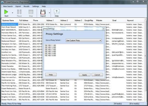Click phone (831) 429-2900 cell
The width and height of the screenshot is (148, 106).
38,86
